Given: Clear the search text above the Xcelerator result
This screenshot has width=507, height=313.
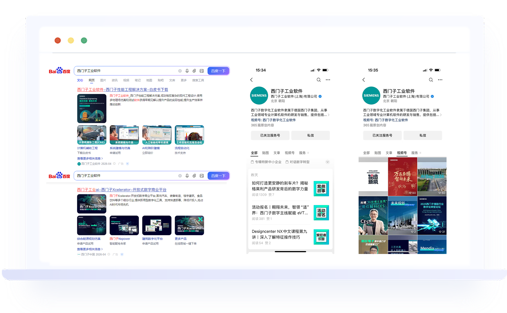Looking at the screenshot, I should [x=180, y=176].
